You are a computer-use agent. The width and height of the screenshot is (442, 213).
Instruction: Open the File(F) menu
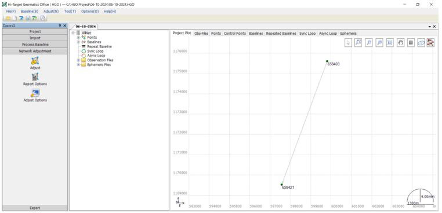coord(11,11)
